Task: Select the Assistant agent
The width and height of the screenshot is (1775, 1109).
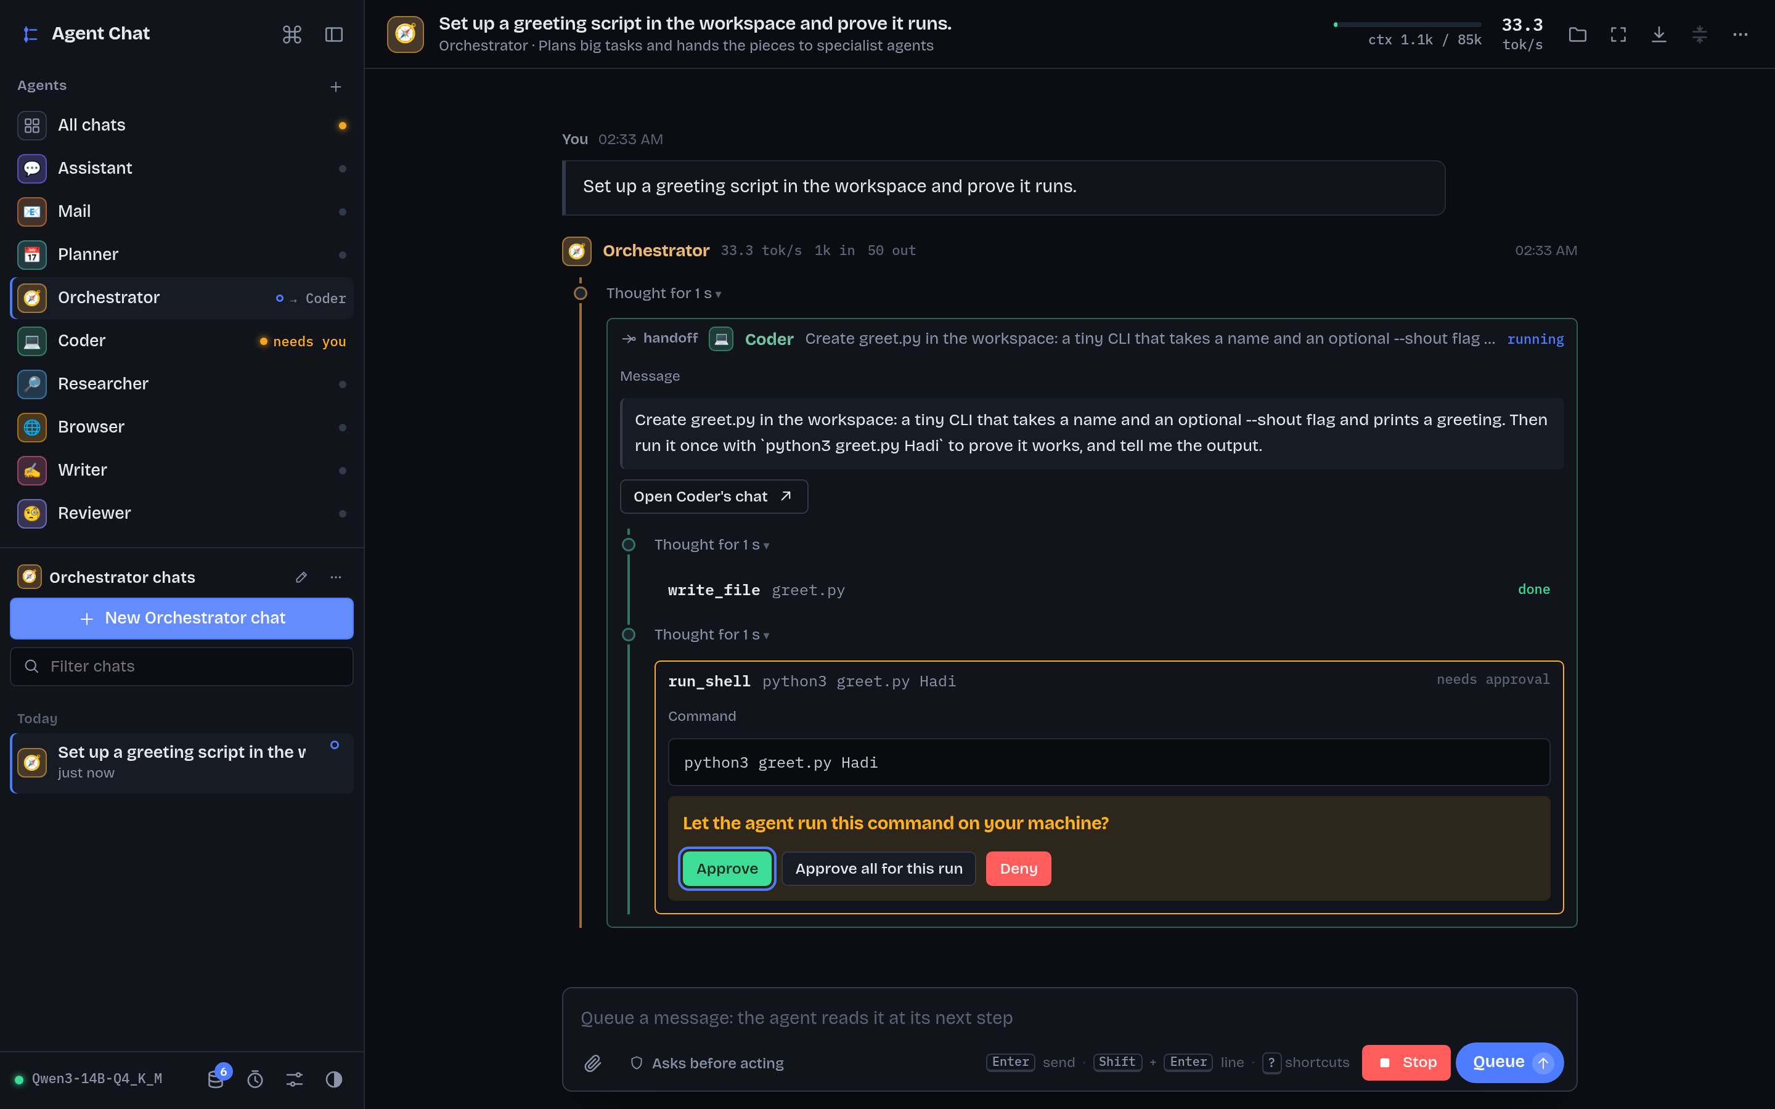Action: (x=182, y=168)
